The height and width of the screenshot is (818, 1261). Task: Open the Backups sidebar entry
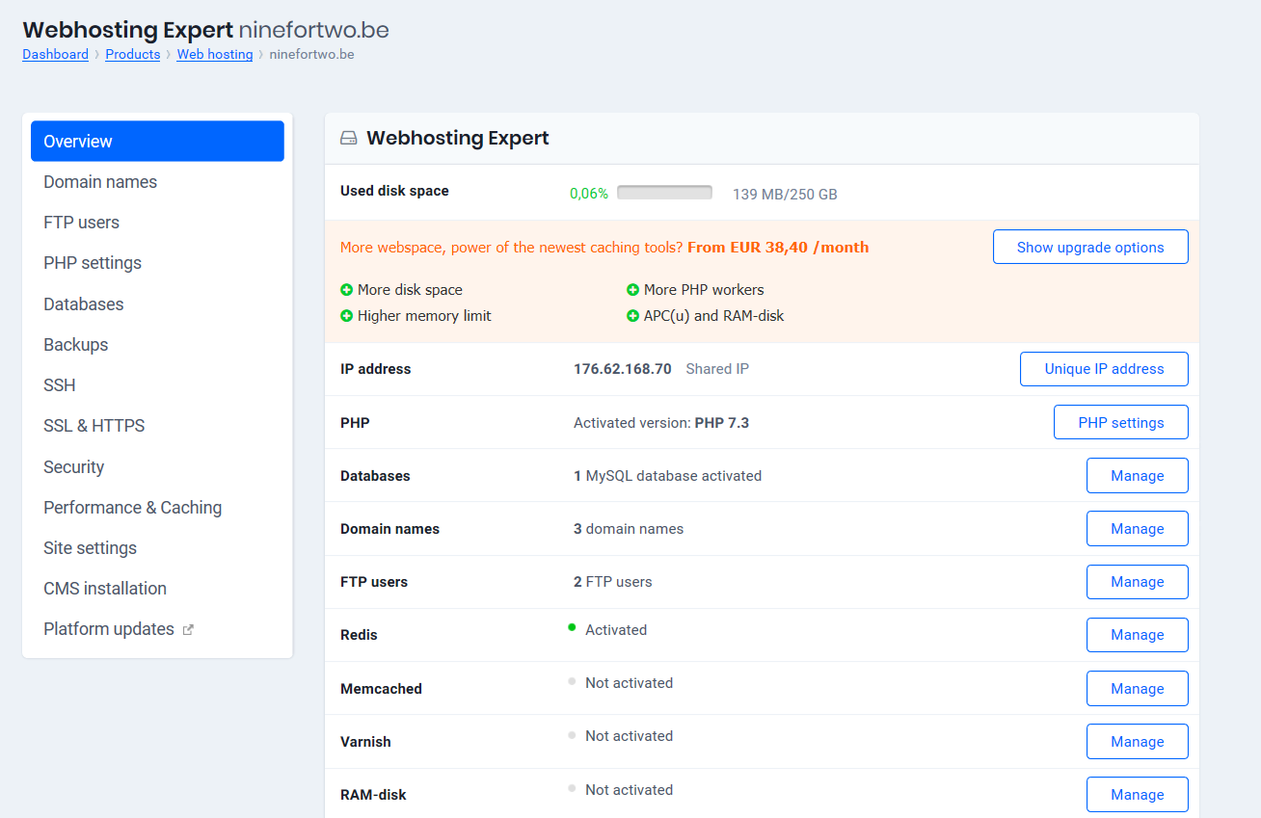click(x=75, y=344)
